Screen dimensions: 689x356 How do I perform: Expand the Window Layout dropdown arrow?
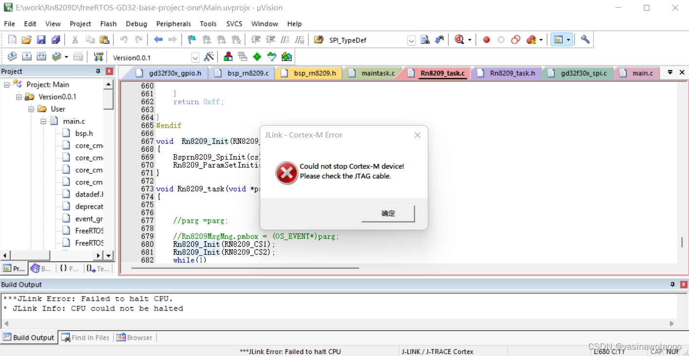tap(569, 40)
